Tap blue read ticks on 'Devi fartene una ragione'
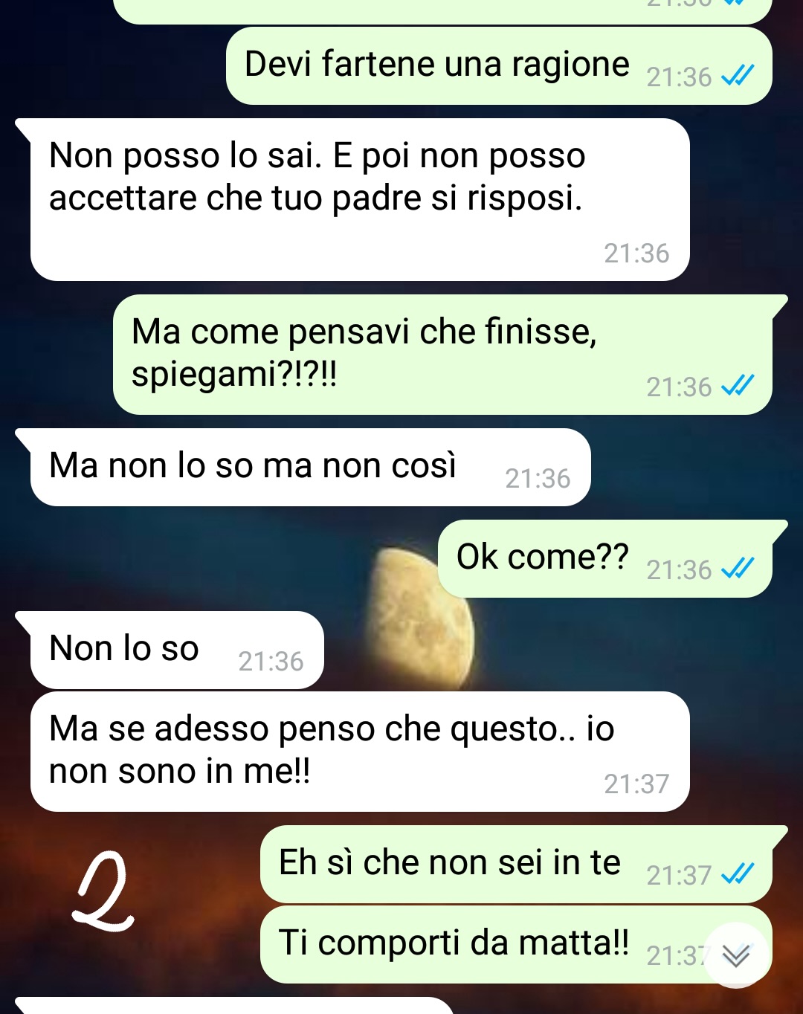The image size is (803, 1014). pos(738,75)
